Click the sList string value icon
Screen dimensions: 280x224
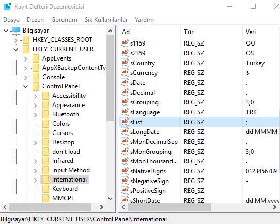125,122
